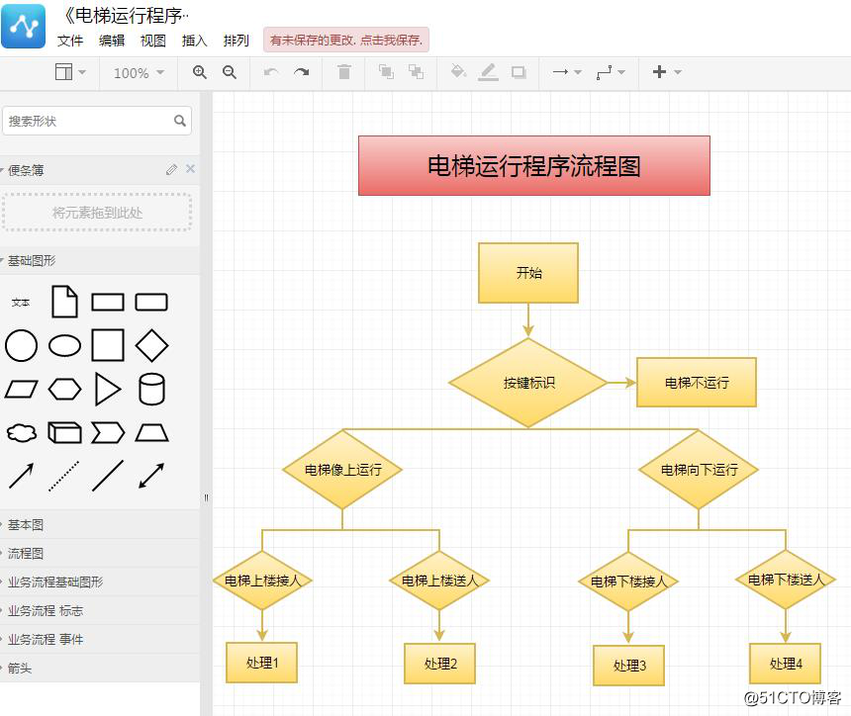Open the view panel layout dropdown

(x=70, y=72)
